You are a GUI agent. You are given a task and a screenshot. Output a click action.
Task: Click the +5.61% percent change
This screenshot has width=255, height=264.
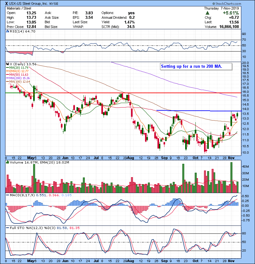(231, 13)
